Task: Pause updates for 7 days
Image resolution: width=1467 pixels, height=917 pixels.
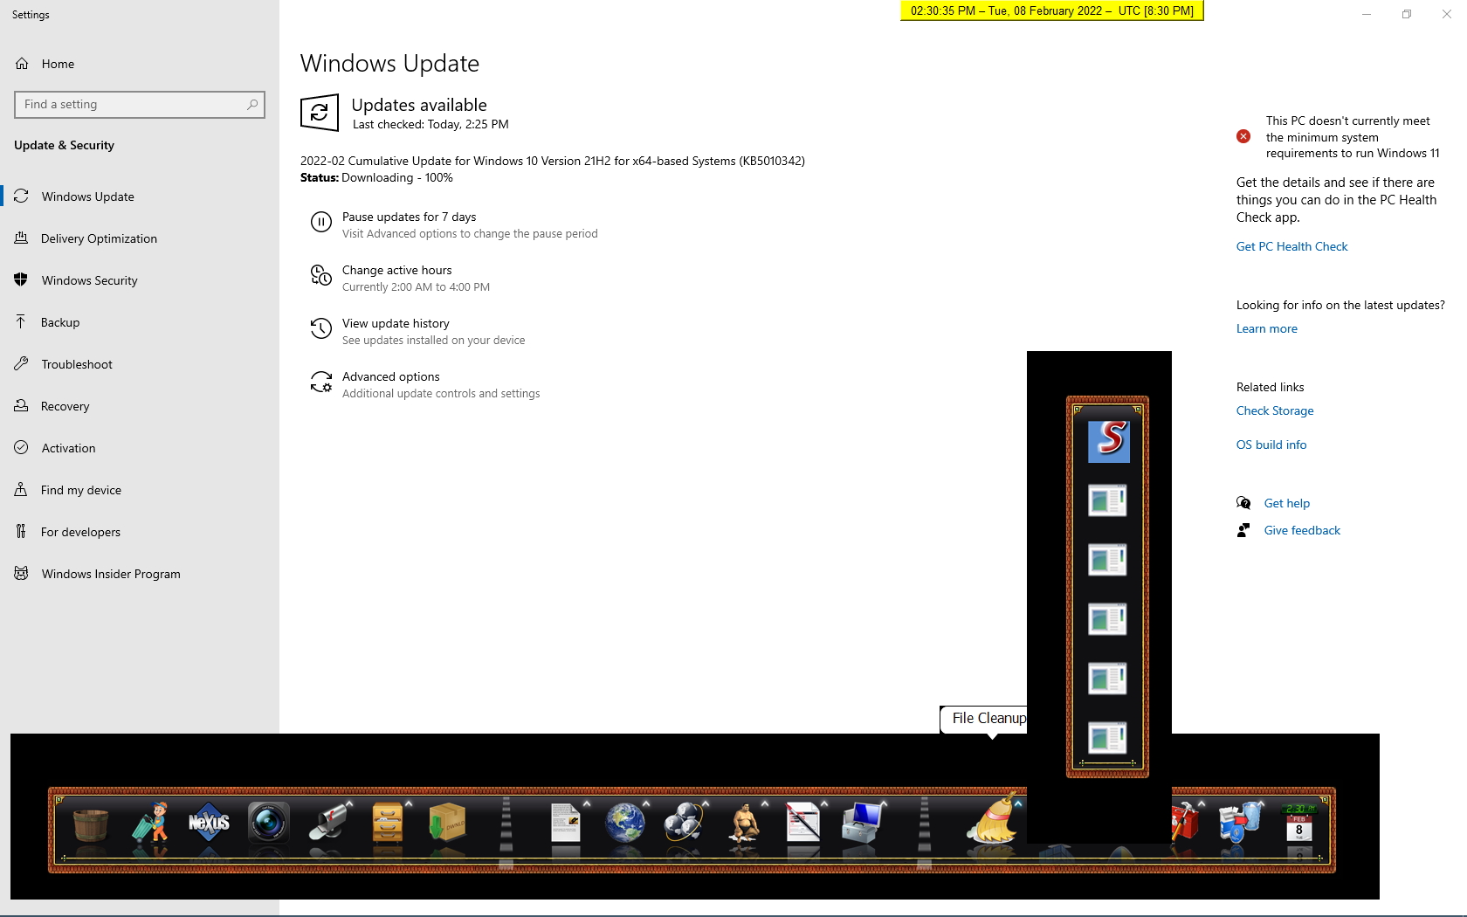Action: pyautogui.click(x=409, y=217)
